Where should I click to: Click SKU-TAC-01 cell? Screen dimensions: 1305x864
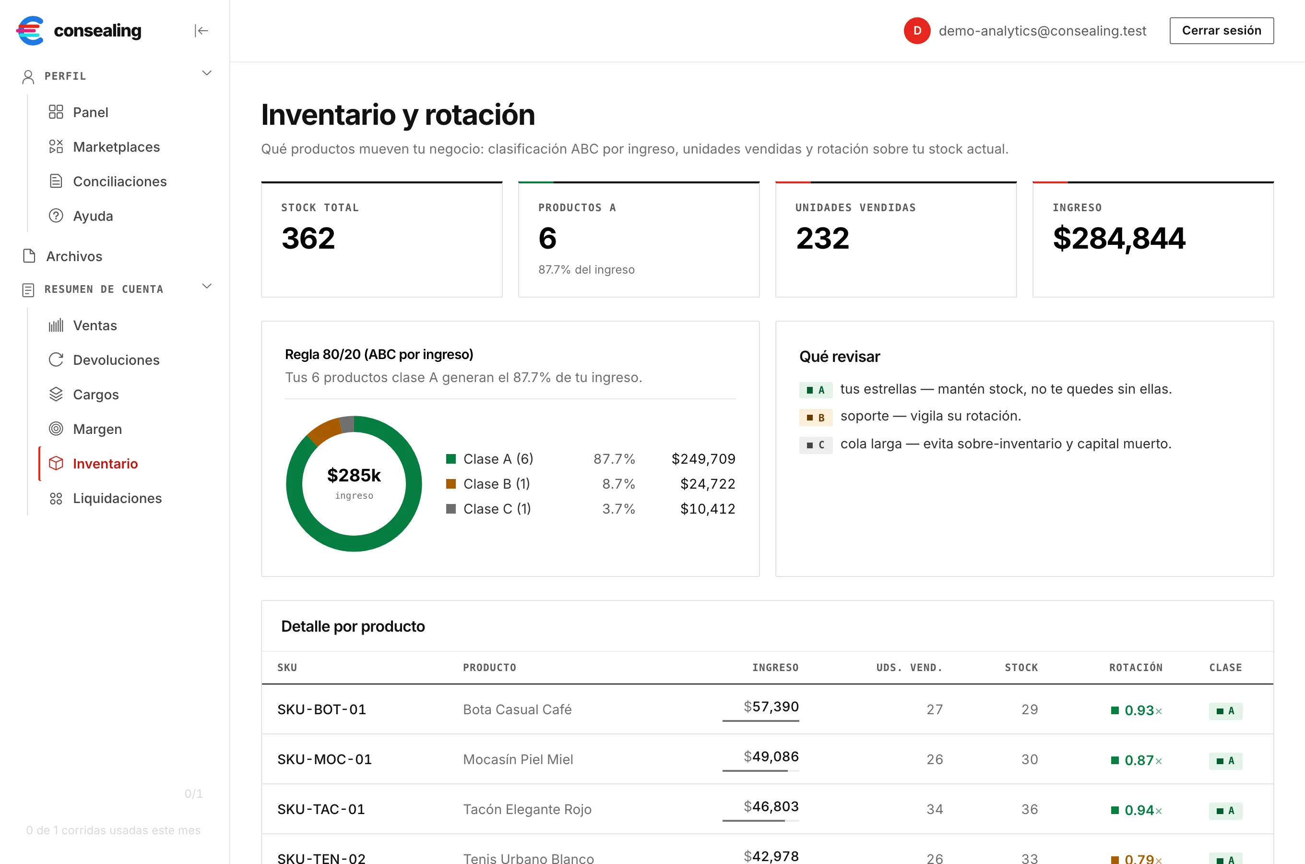tap(321, 809)
